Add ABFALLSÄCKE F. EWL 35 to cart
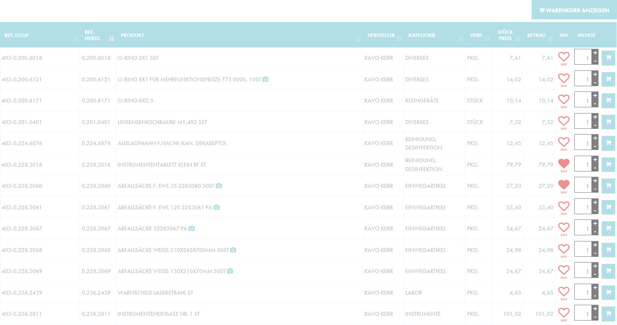This screenshot has width=617, height=325. click(608, 186)
